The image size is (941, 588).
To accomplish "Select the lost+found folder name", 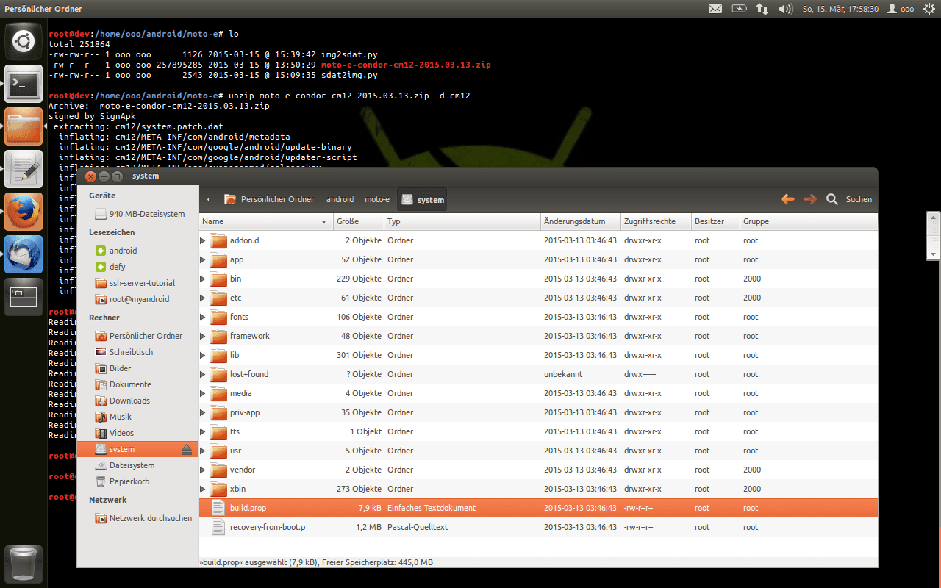I will pyautogui.click(x=249, y=374).
